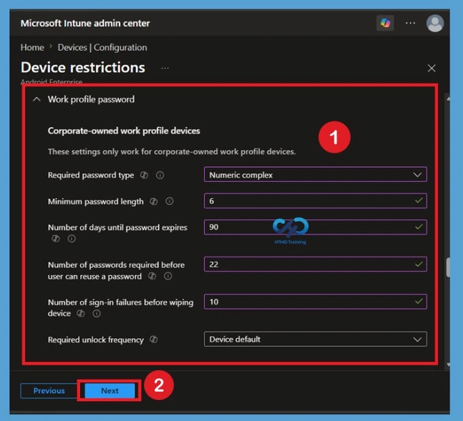Screen dimensions: 463x421
Task: Click the vertical scrollbar thumb
Action: (x=448, y=268)
